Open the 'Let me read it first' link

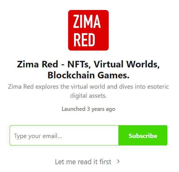pyautogui.click(x=87, y=162)
